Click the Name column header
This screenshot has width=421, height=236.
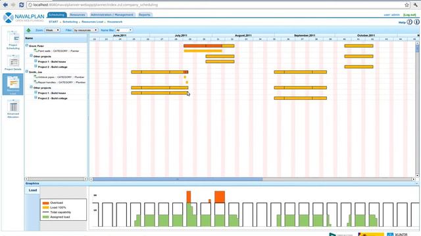(x=56, y=38)
